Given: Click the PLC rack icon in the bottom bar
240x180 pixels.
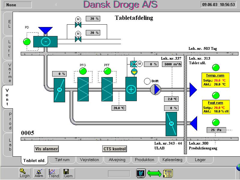Looking at the screenshot, I should pyautogui.click(x=168, y=173).
